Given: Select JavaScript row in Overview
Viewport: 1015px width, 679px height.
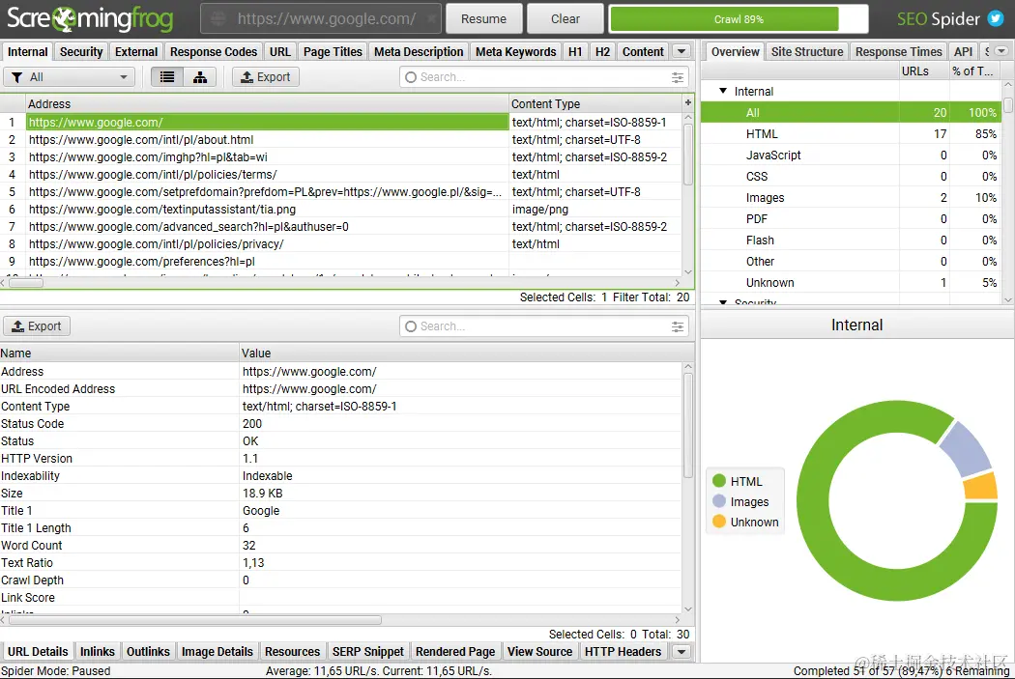Looking at the screenshot, I should tap(852, 156).
